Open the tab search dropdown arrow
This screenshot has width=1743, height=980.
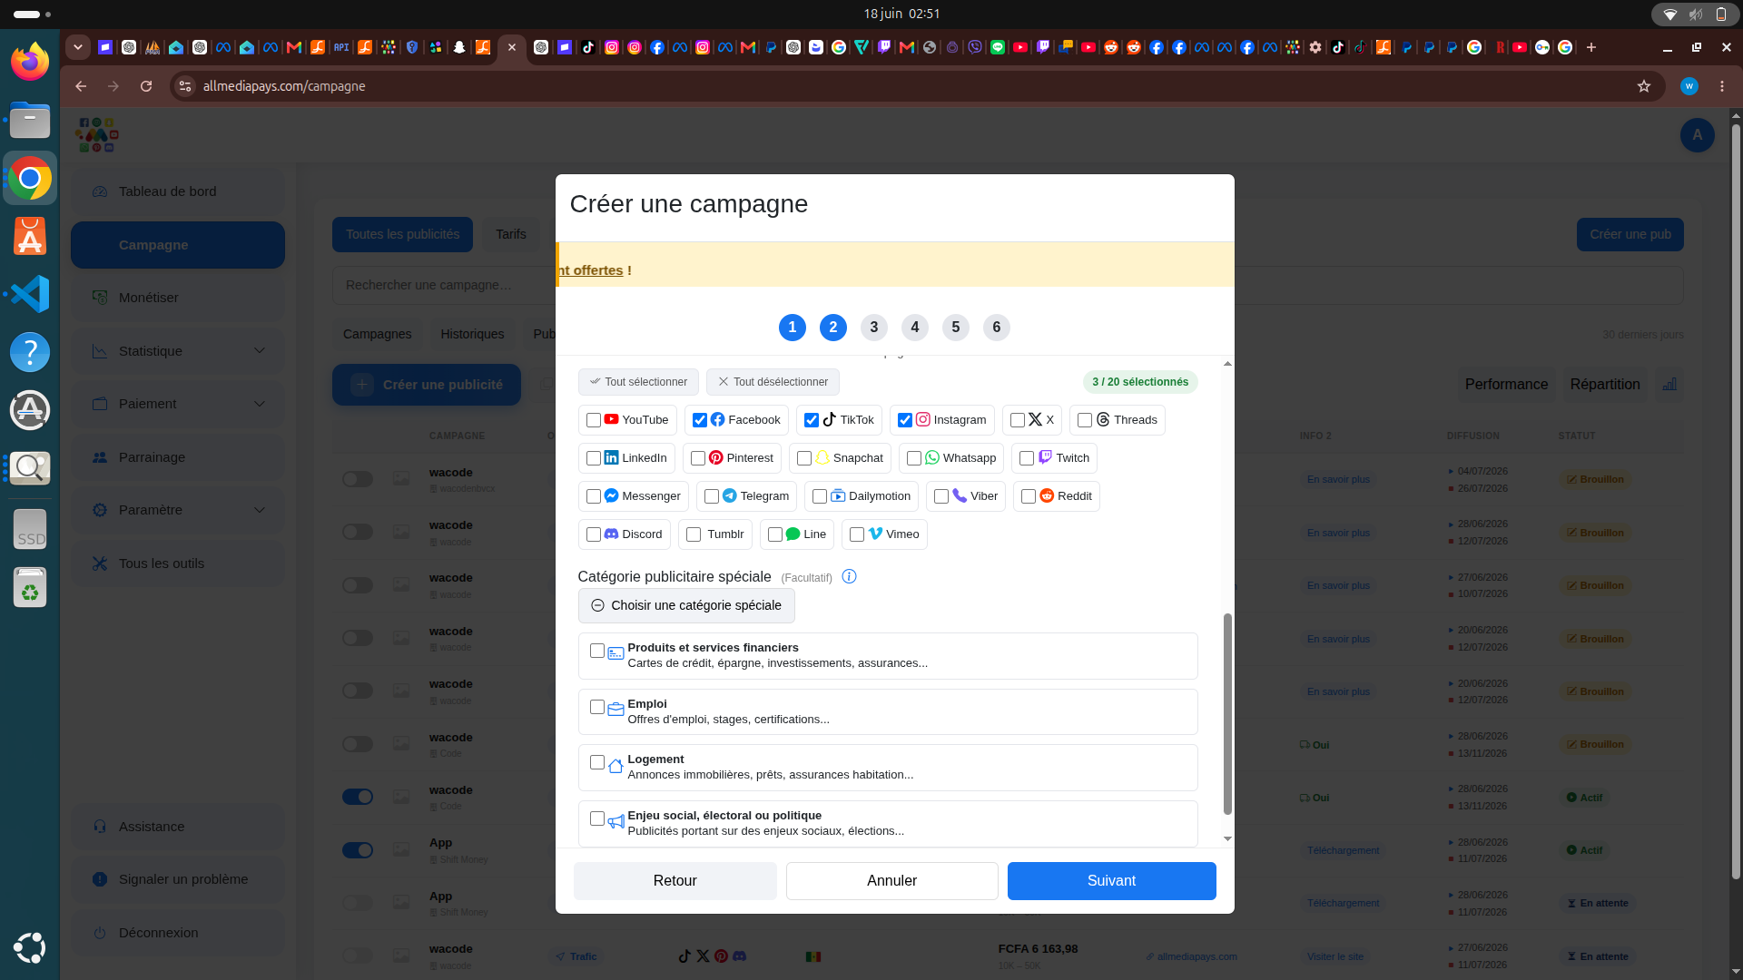click(x=78, y=47)
